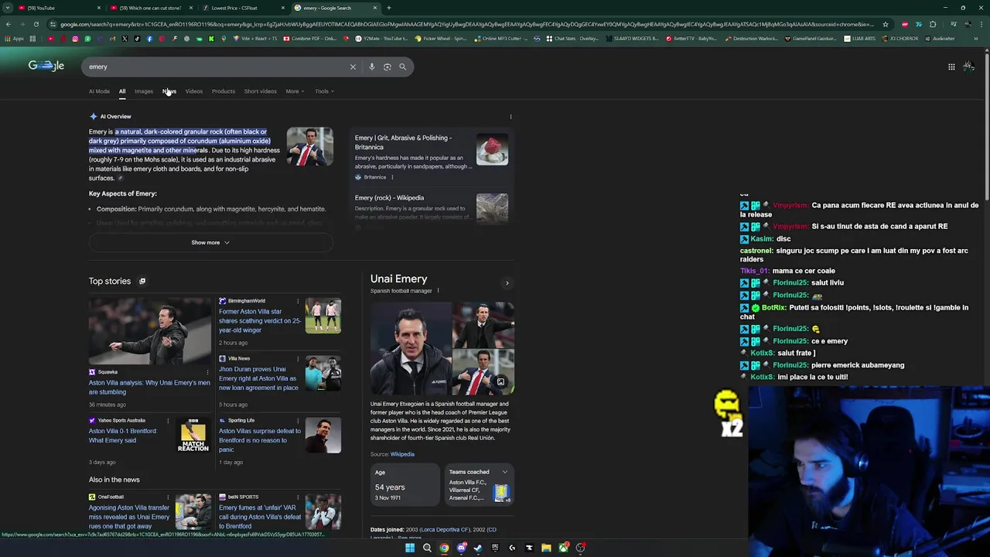This screenshot has width=990, height=557.
Task: Open Aston Villa analysis Squawka article
Action: point(149,388)
